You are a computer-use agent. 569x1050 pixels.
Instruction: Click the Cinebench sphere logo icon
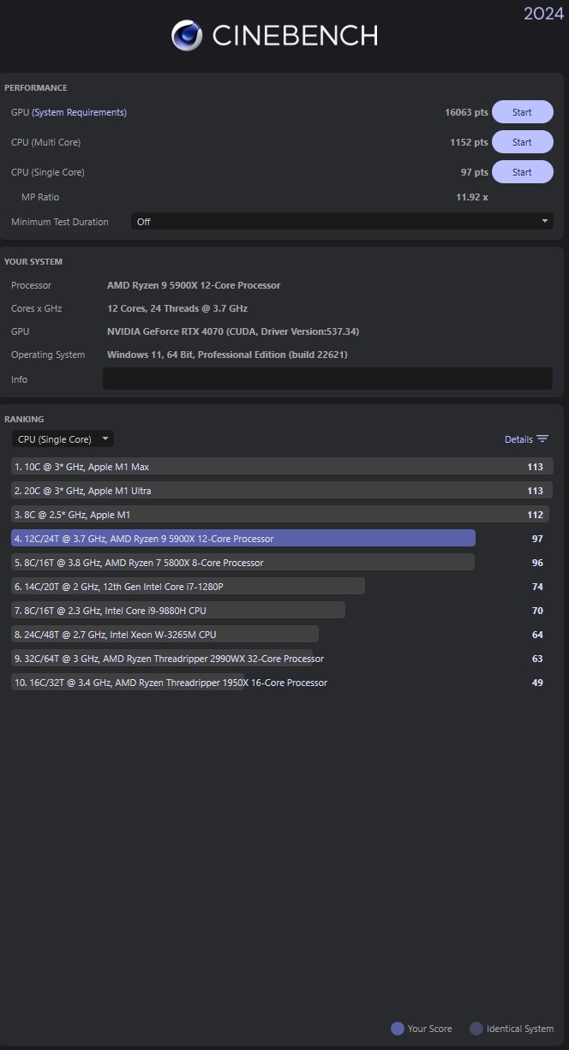click(187, 35)
